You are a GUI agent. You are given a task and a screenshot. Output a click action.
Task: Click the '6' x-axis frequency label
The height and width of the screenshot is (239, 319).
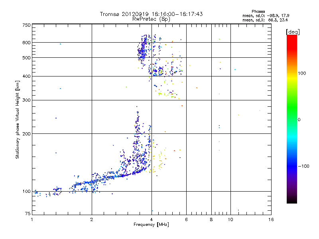pyautogui.click(x=186, y=219)
